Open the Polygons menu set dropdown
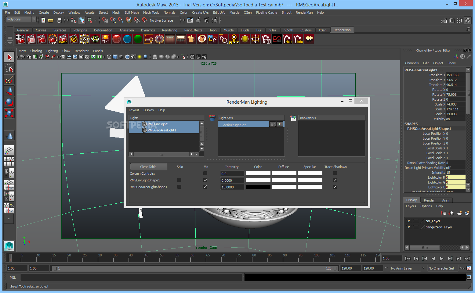The image size is (475, 293). click(21, 19)
